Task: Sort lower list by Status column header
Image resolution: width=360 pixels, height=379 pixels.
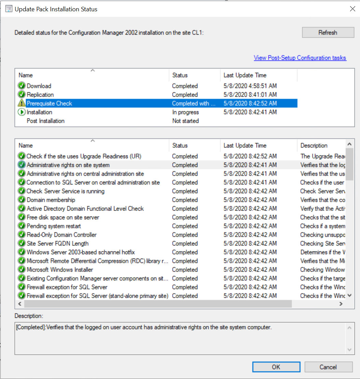Action: click(x=195, y=145)
